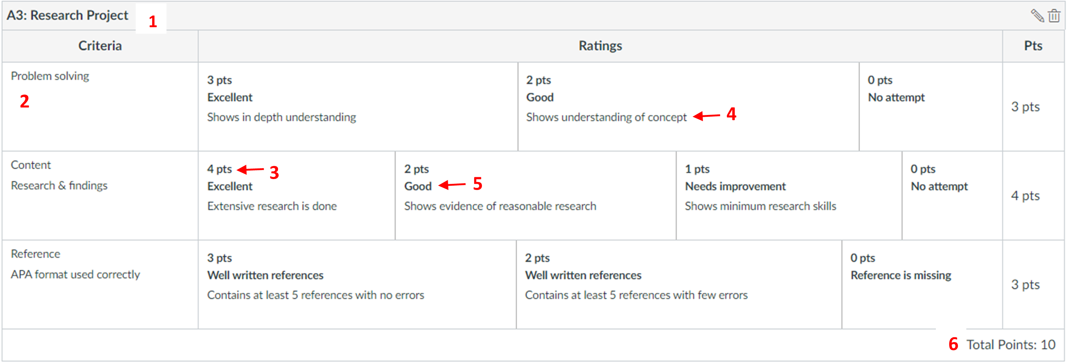Pick 0 pts No attempt for Content
1069x364 pixels.
point(952,195)
